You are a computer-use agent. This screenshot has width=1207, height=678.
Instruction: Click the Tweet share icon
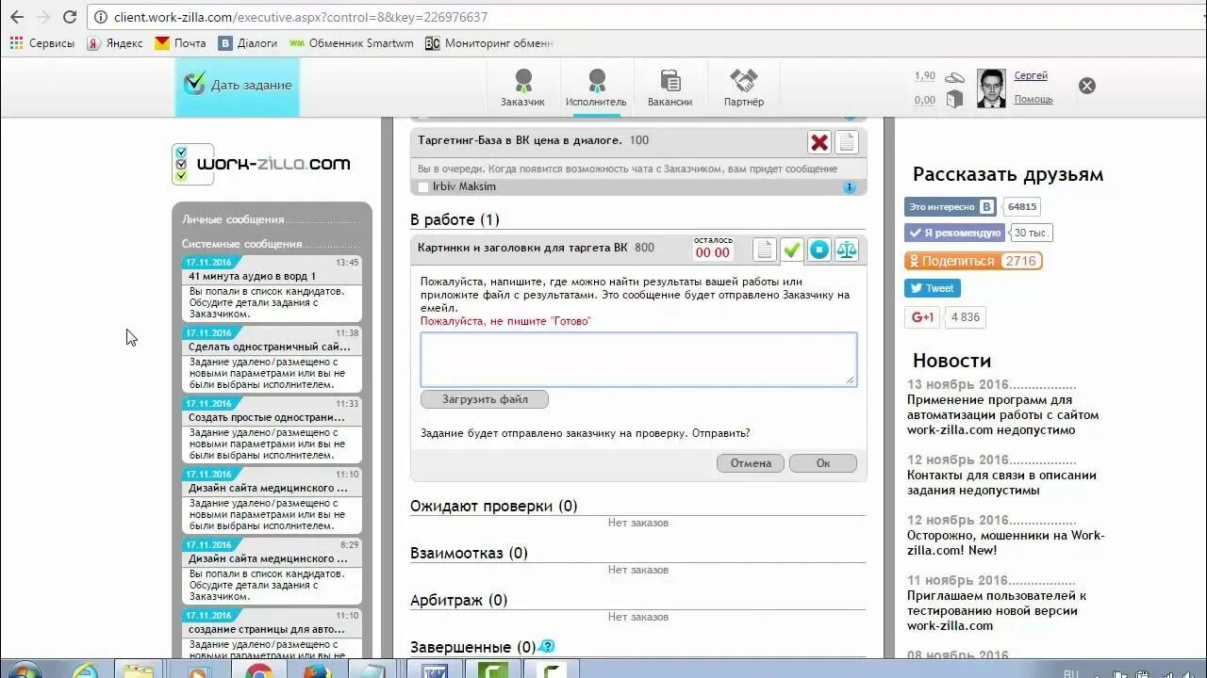(x=932, y=288)
